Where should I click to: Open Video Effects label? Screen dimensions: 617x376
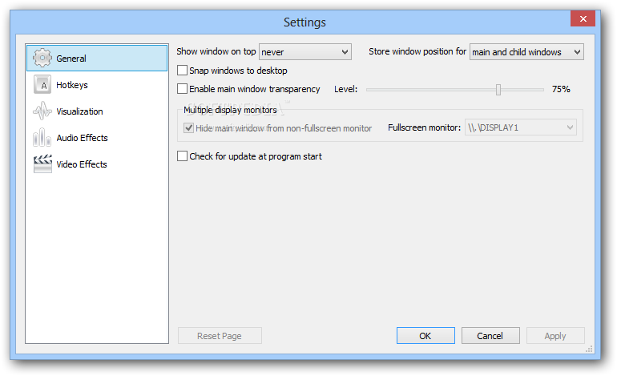[x=82, y=164]
